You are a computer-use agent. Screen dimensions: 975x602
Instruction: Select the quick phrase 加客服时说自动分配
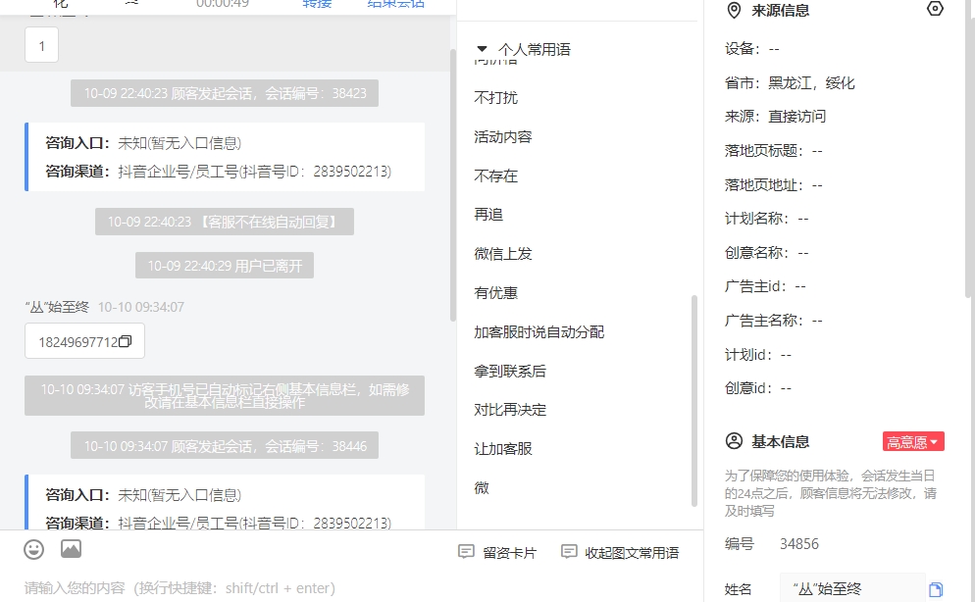pos(539,331)
